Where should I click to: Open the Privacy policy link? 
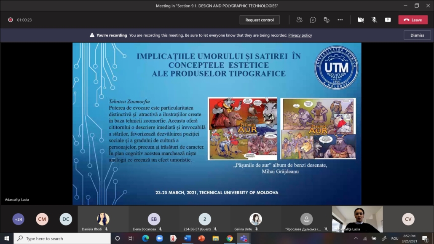pyautogui.click(x=300, y=35)
